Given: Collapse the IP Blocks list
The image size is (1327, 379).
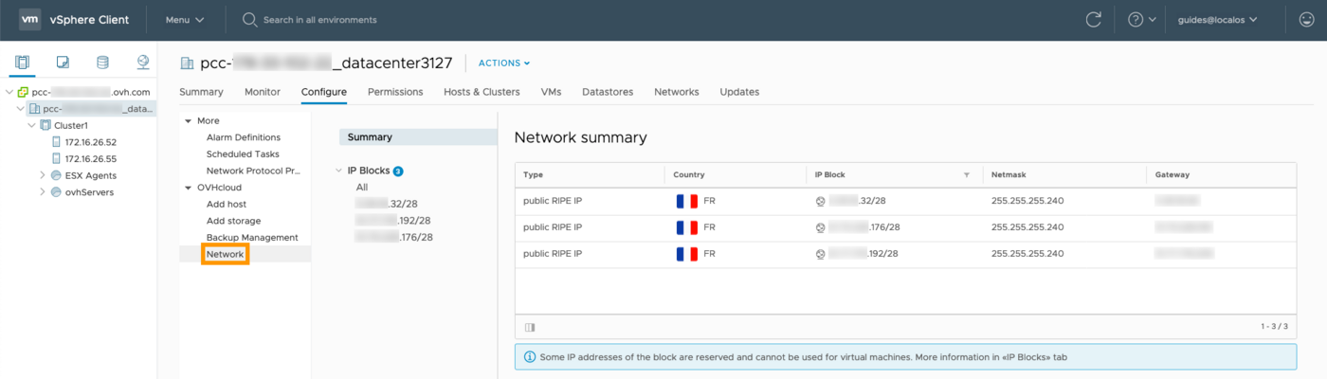Looking at the screenshot, I should [339, 171].
